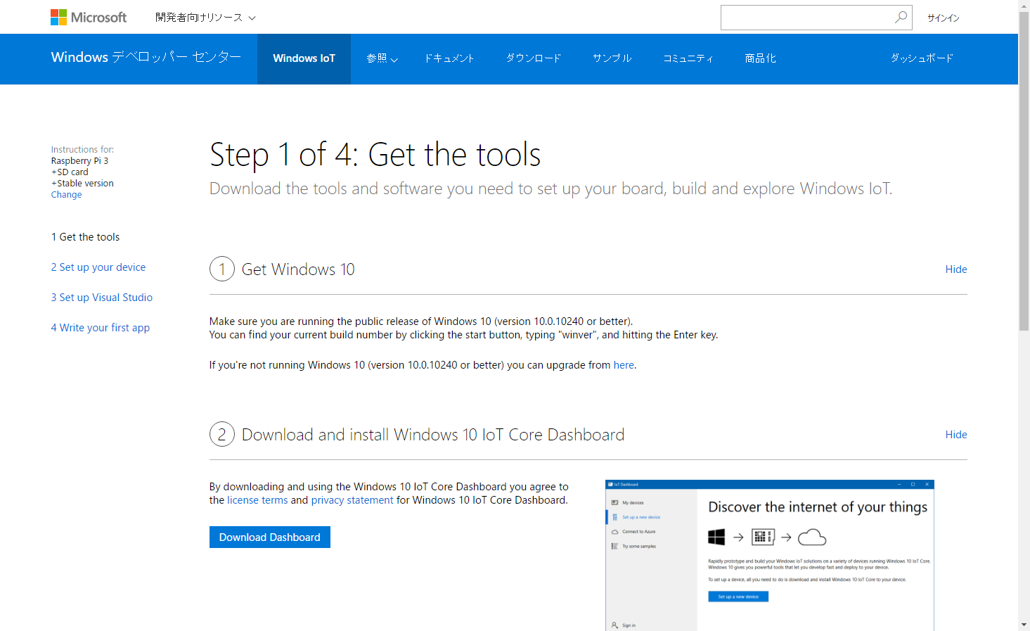Click the scrollbar down arrow
The width and height of the screenshot is (1030, 631).
coord(1024,625)
